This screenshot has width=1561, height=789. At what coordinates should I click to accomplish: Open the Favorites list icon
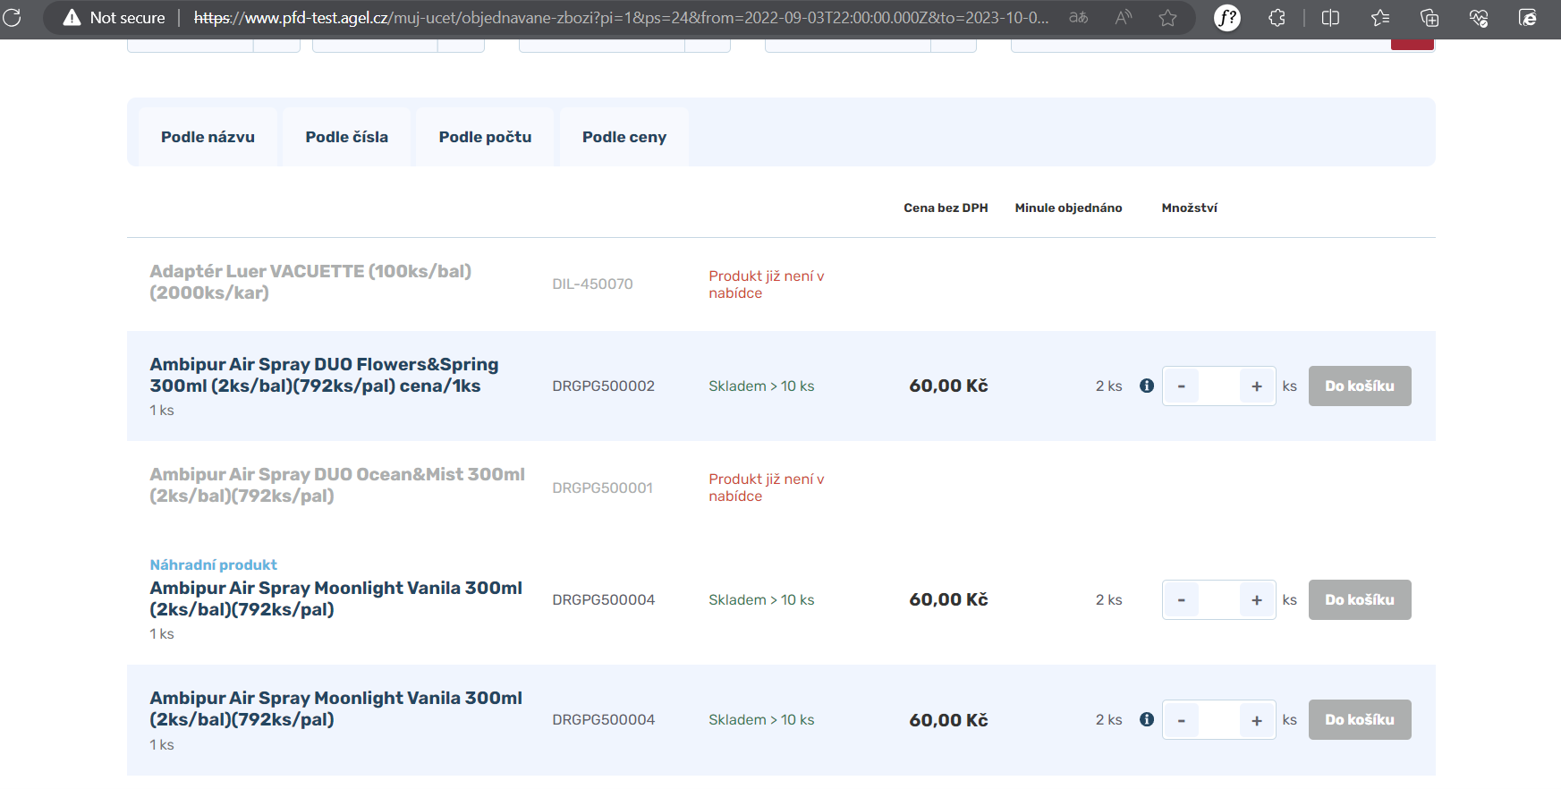point(1379,18)
